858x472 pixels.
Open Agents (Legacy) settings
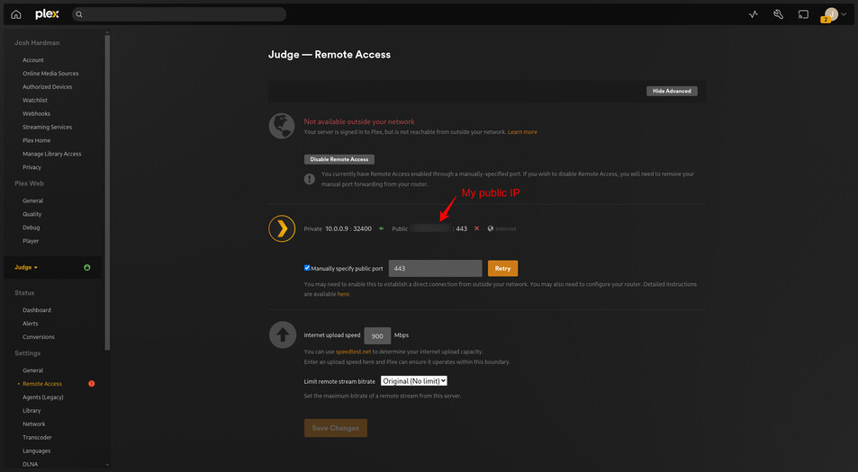[42, 397]
